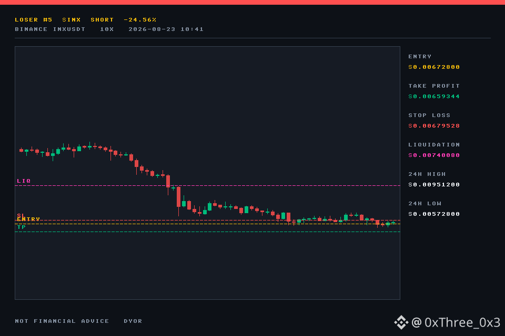
Task: Click the '10X' leverage text
Action: click(107, 29)
